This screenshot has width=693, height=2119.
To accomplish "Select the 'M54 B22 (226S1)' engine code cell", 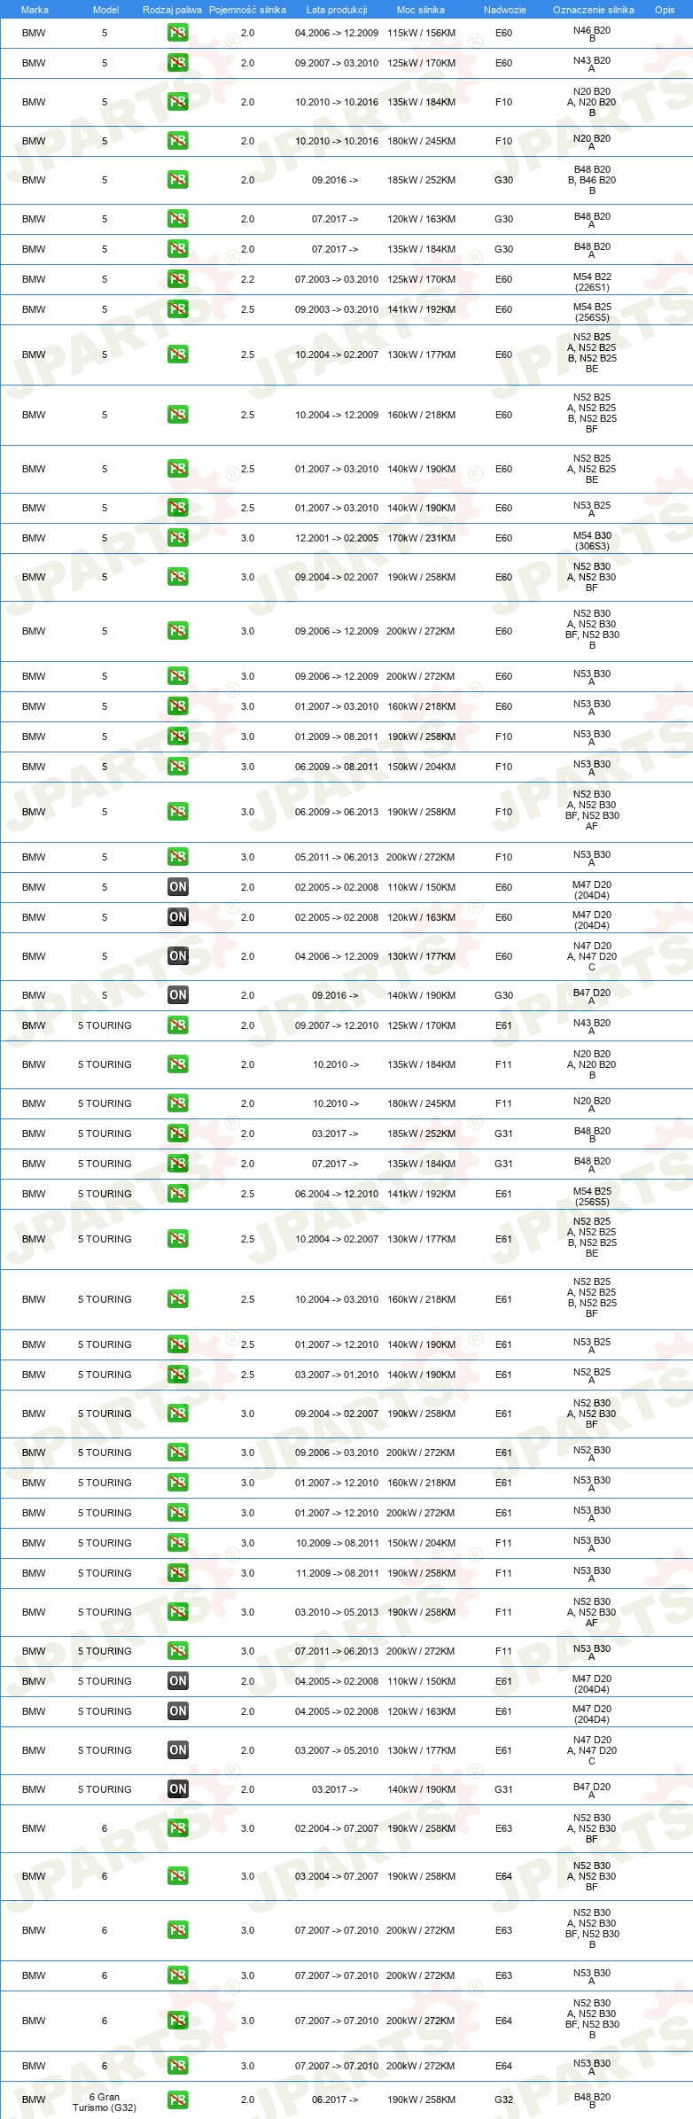I will 592,282.
